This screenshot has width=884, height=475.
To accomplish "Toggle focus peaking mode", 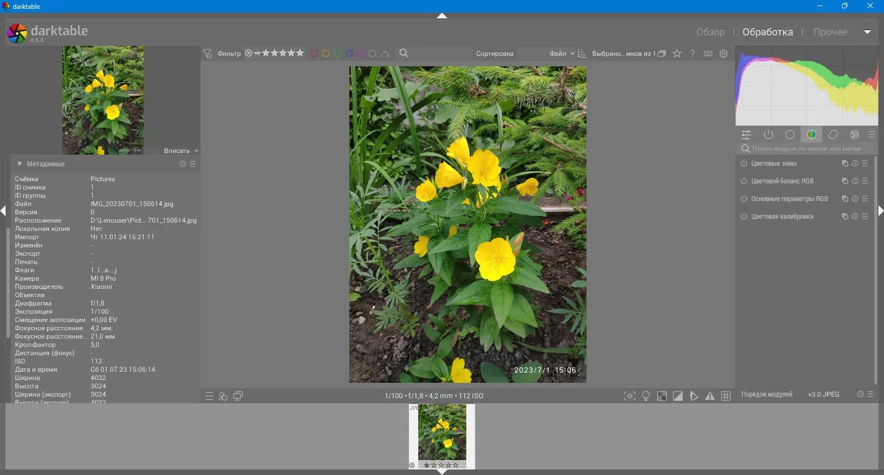I will click(630, 396).
